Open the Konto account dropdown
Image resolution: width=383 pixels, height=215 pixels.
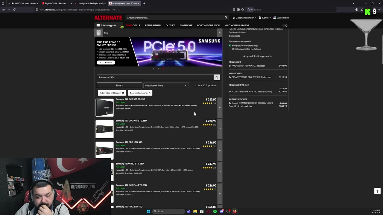point(265,18)
